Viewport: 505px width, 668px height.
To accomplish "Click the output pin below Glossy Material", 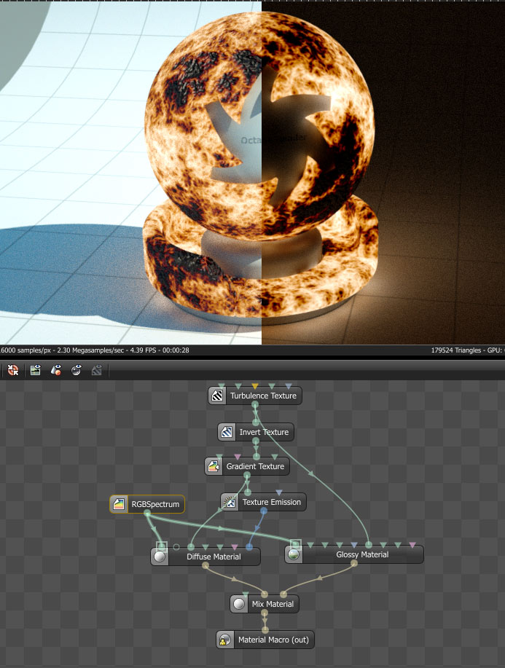I will pos(353,563).
